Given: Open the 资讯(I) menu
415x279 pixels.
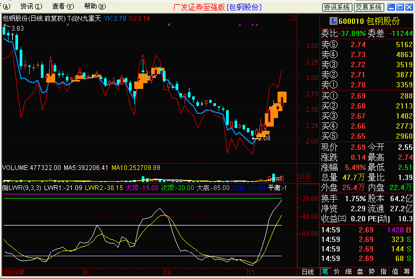Looking at the screenshot, I should click(x=31, y=6).
